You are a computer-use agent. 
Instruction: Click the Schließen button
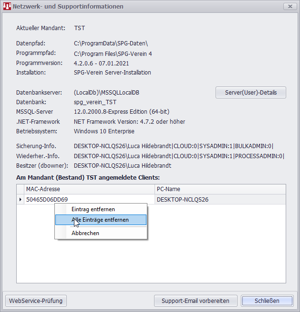pyautogui.click(x=267, y=301)
